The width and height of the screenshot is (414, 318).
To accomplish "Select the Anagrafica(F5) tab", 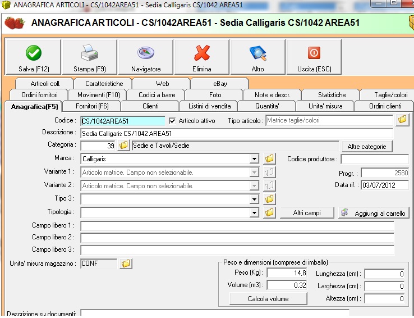I will coord(34,107).
